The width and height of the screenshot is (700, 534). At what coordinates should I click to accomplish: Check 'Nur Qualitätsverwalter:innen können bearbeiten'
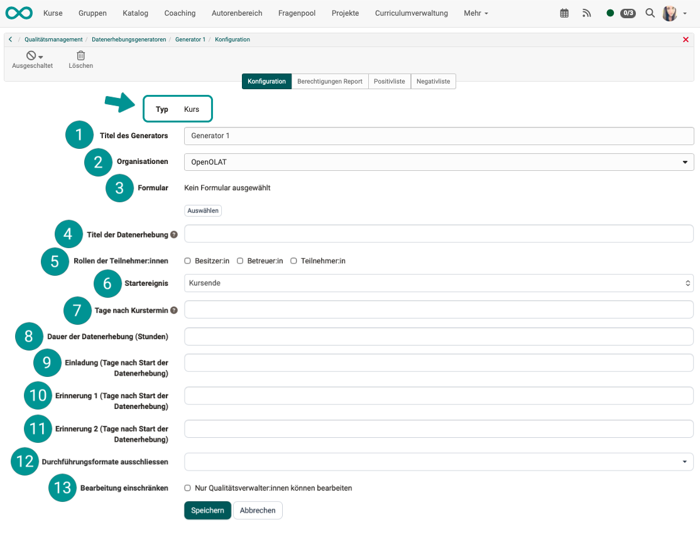point(187,488)
